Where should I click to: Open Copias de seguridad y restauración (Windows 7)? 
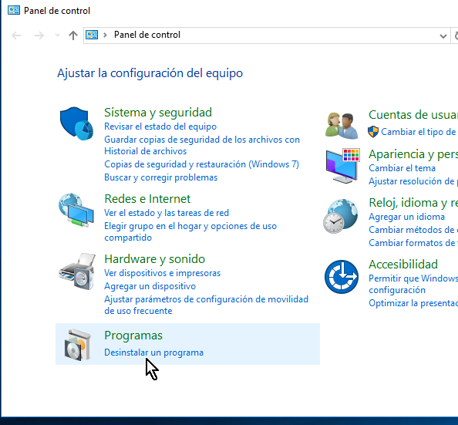201,164
